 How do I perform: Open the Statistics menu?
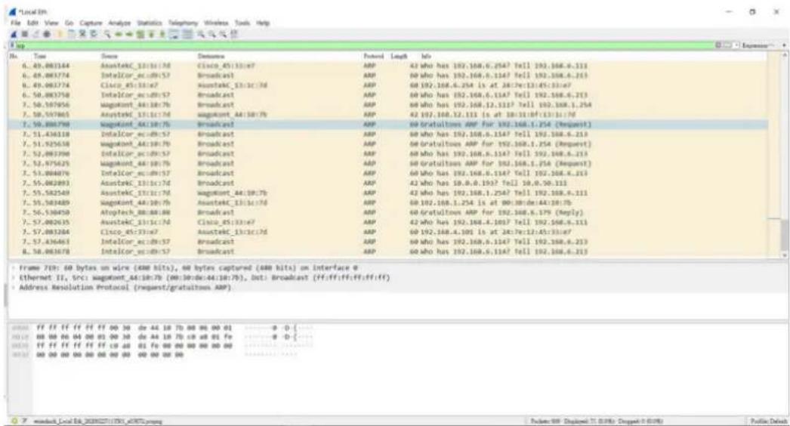150,23
